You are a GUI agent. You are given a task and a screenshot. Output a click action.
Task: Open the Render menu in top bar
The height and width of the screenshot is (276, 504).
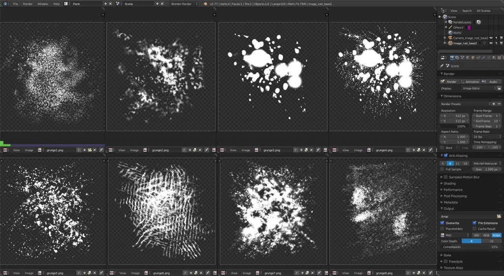[x=28, y=3]
